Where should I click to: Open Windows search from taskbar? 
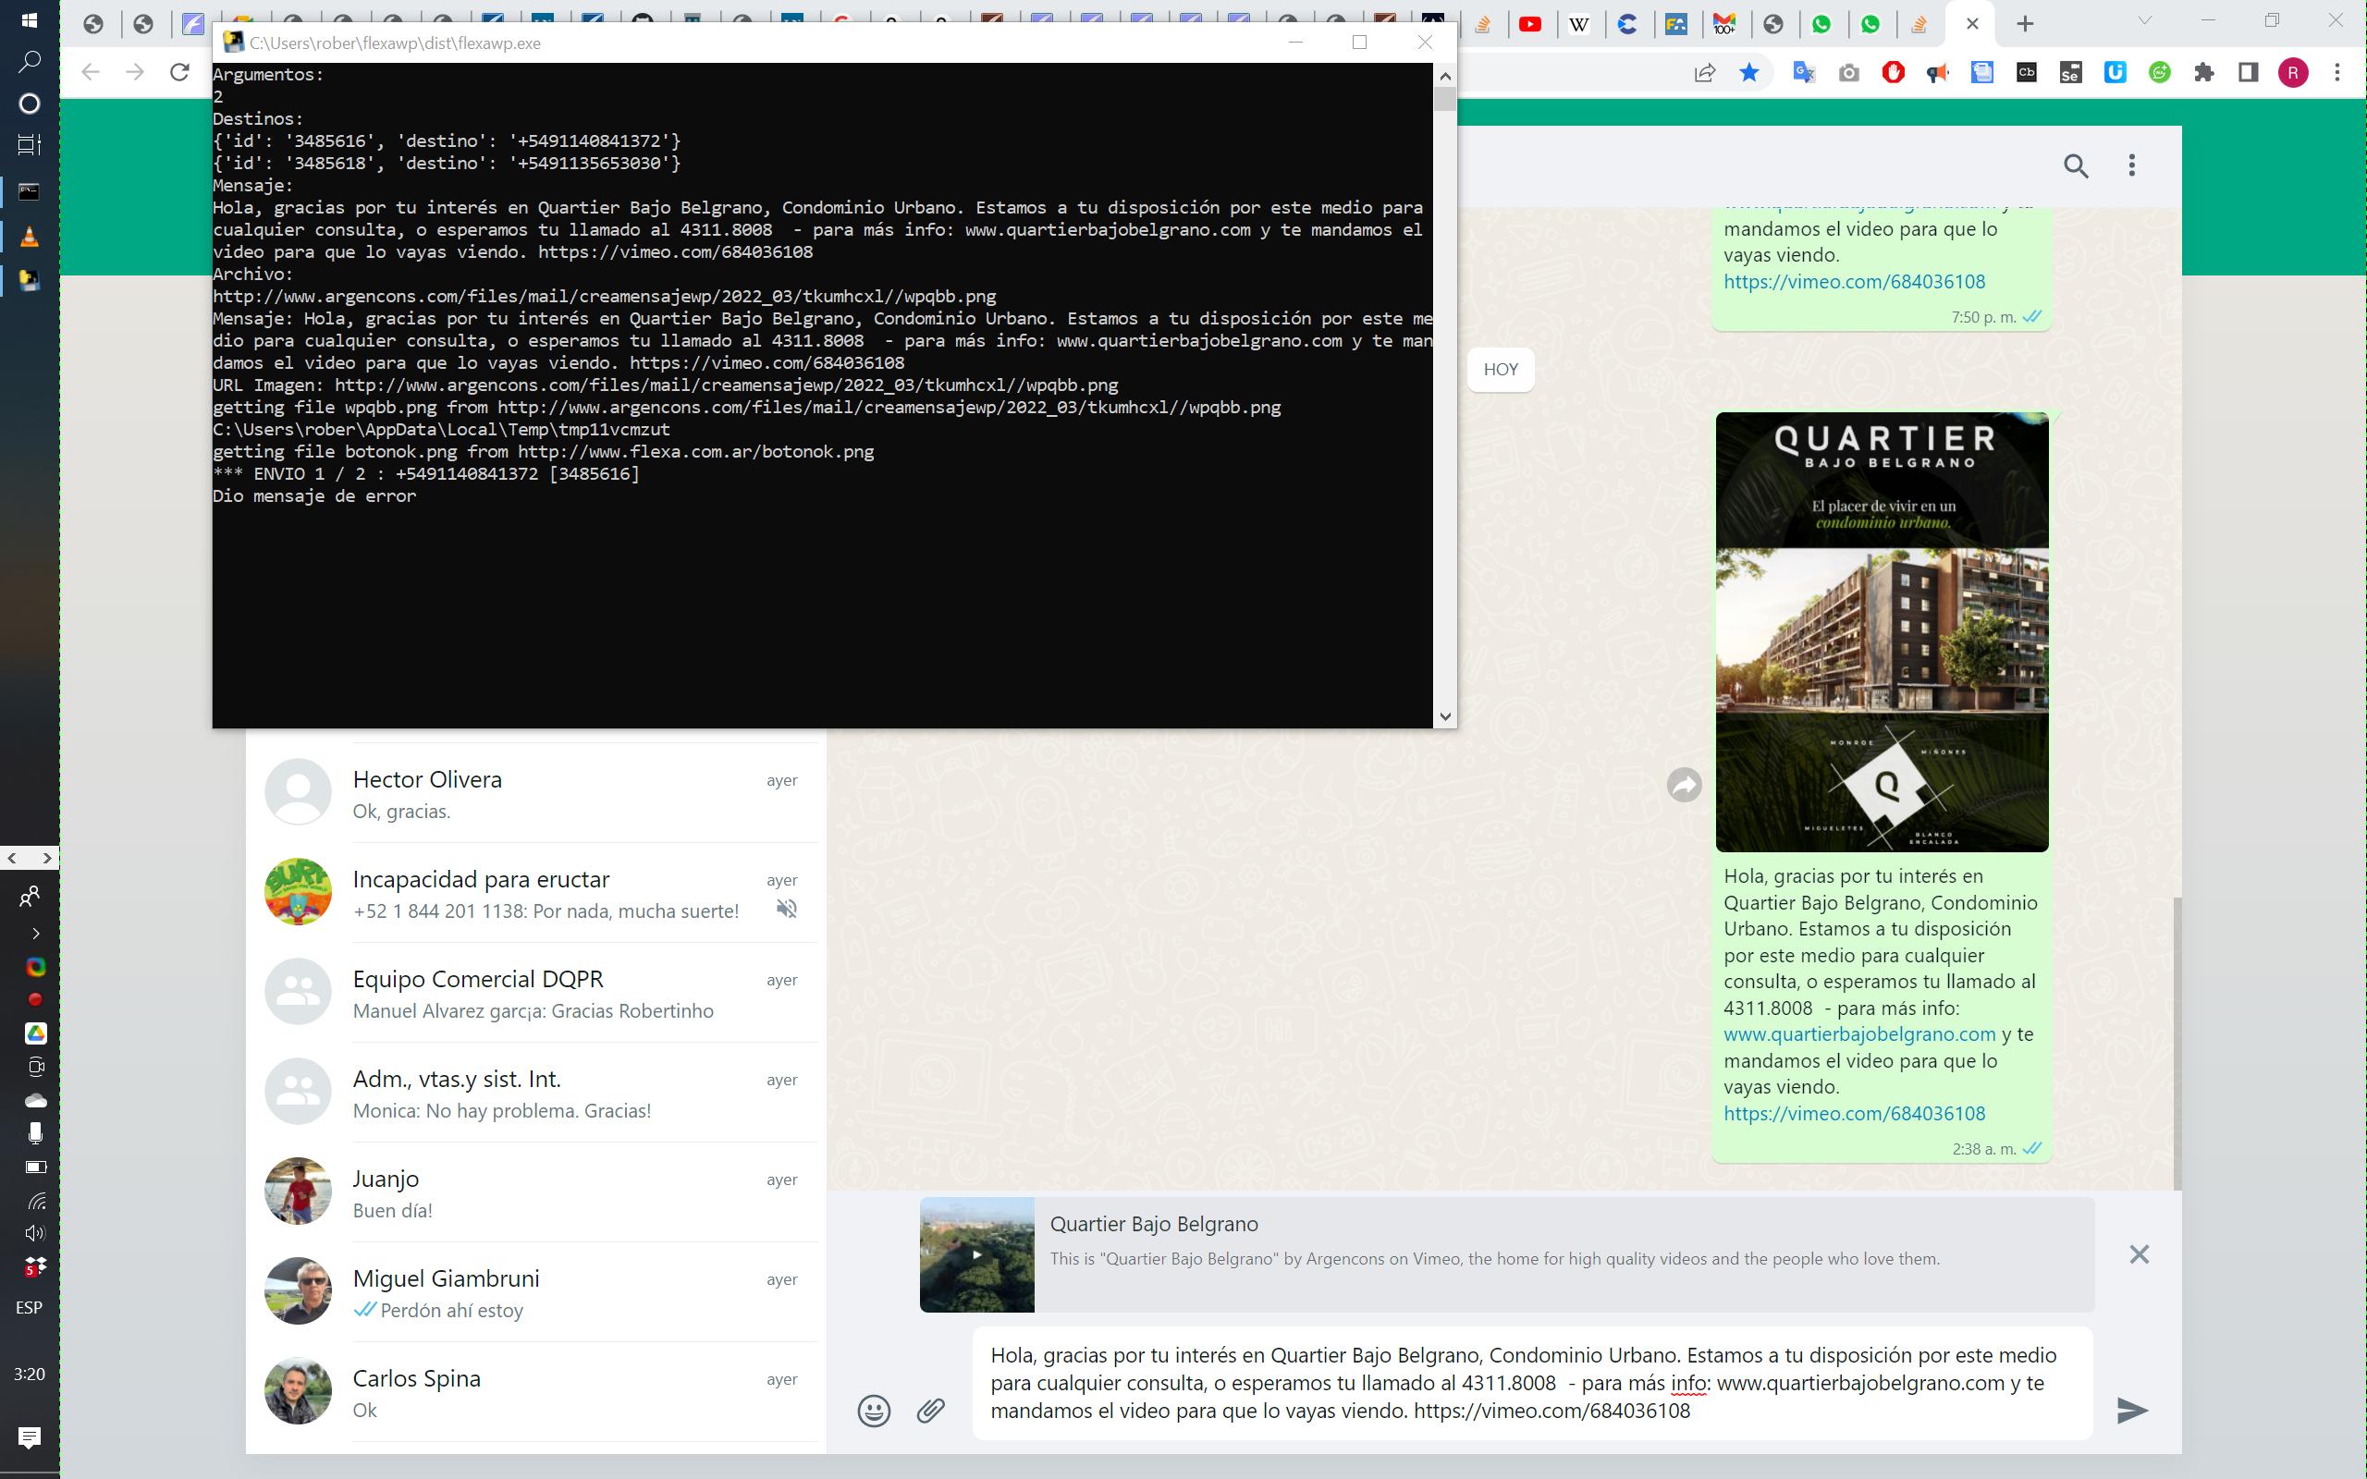[30, 62]
